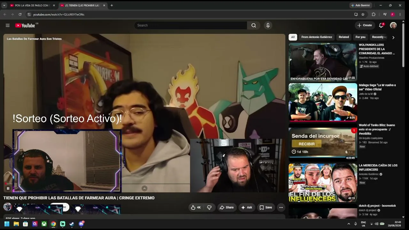Viewport: 409px width, 230px height.
Task: Close the TIENEN QUE PROHIBIR tab
Action: 104,5
